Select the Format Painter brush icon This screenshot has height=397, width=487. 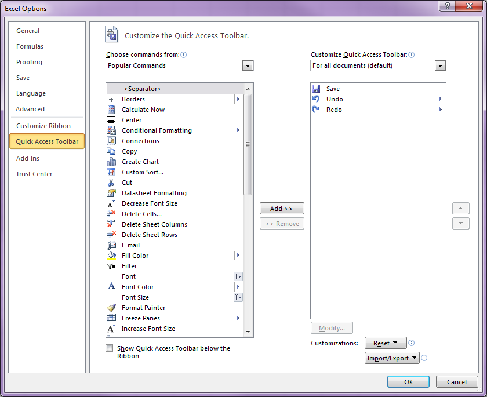pyautogui.click(x=111, y=308)
